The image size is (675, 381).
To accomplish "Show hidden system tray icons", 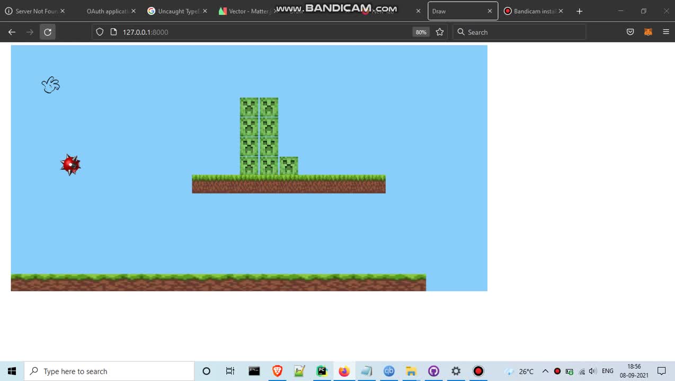I will point(545,371).
